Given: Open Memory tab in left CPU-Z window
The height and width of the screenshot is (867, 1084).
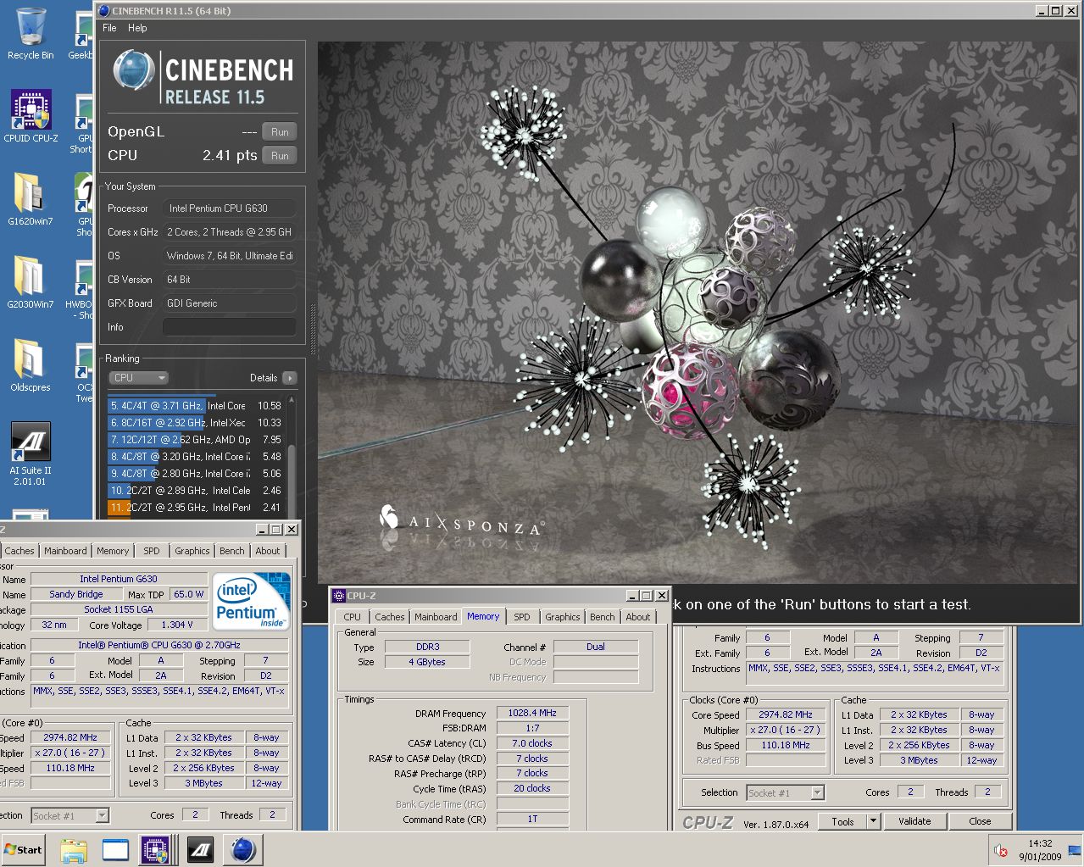Looking at the screenshot, I should pyautogui.click(x=113, y=551).
